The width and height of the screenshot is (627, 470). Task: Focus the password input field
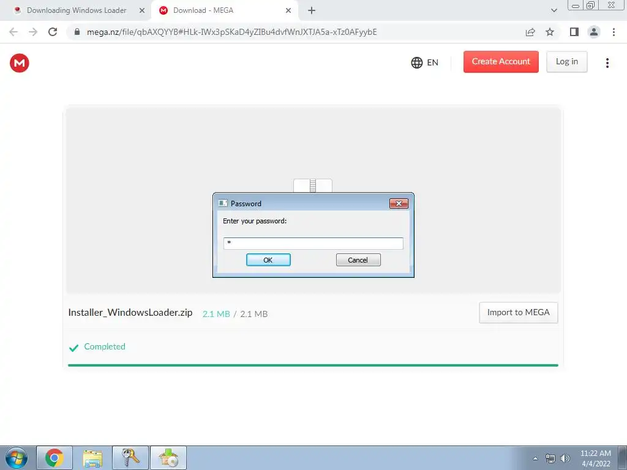[x=313, y=244]
